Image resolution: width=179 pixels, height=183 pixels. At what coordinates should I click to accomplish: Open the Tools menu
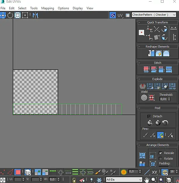click(34, 8)
